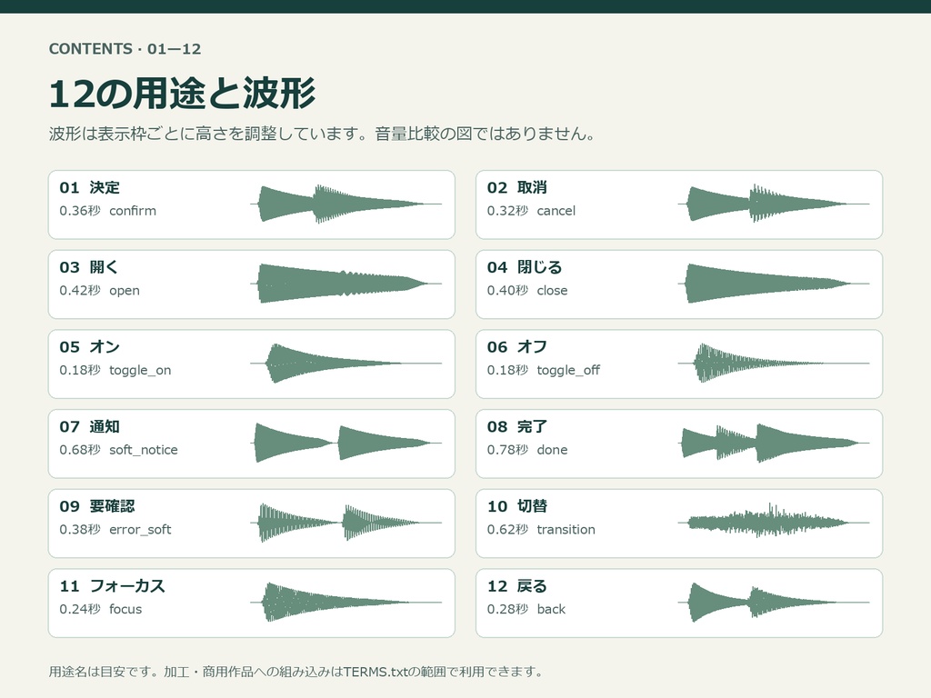Select the title "03 開く"
Image resolution: width=931 pixels, height=698 pixels.
pos(89,267)
